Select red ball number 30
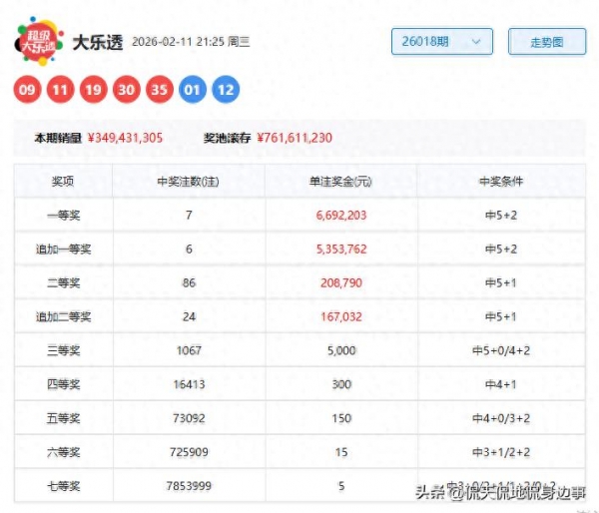Image resolution: width=599 pixels, height=513 pixels. coord(127,91)
